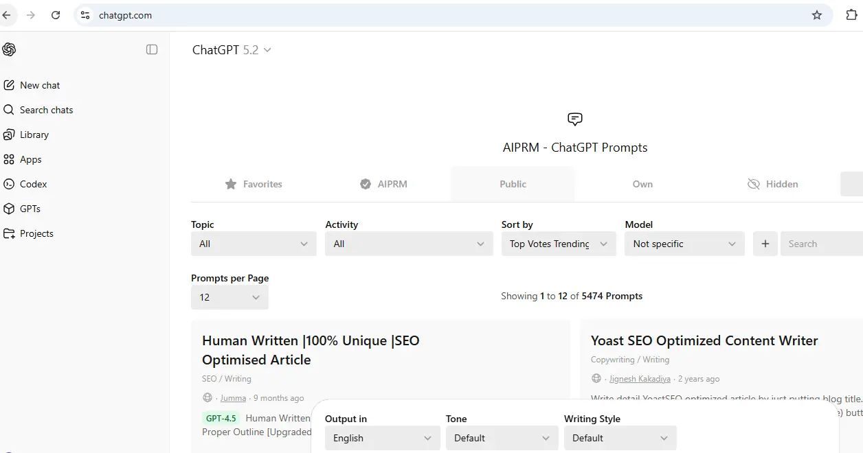Bookmark this page with star icon

817,15
